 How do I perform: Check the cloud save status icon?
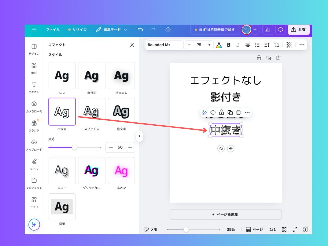tap(168, 30)
